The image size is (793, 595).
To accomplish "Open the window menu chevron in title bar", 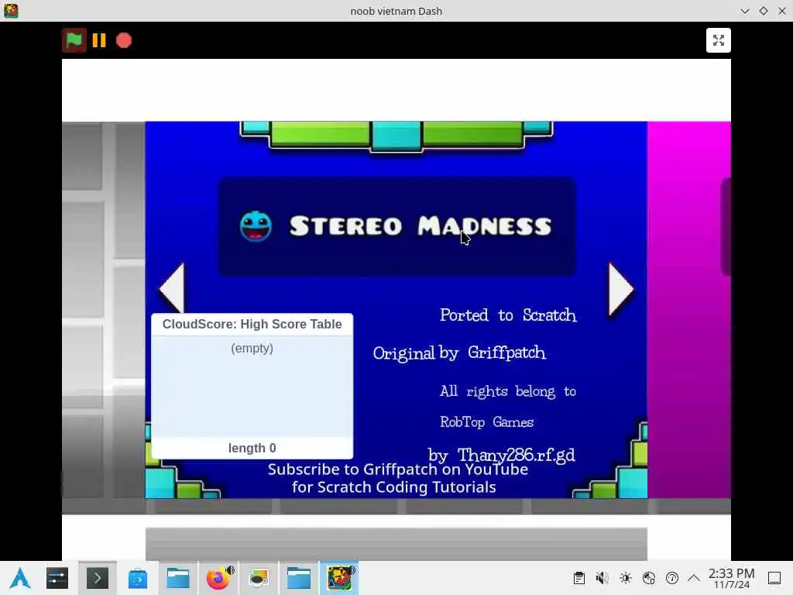I will (x=744, y=11).
